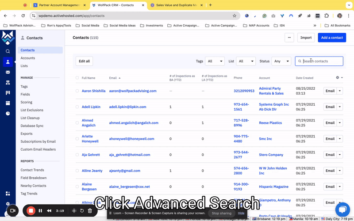Check the Ahmed Angalich row checkbox
The height and width of the screenshot is (221, 354).
pyautogui.click(x=77, y=123)
